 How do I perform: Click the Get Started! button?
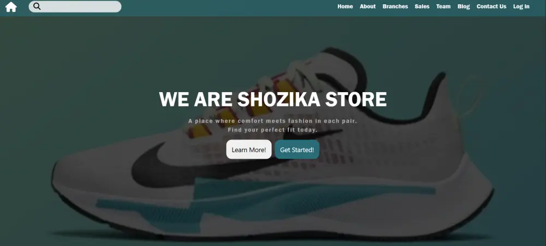click(297, 149)
